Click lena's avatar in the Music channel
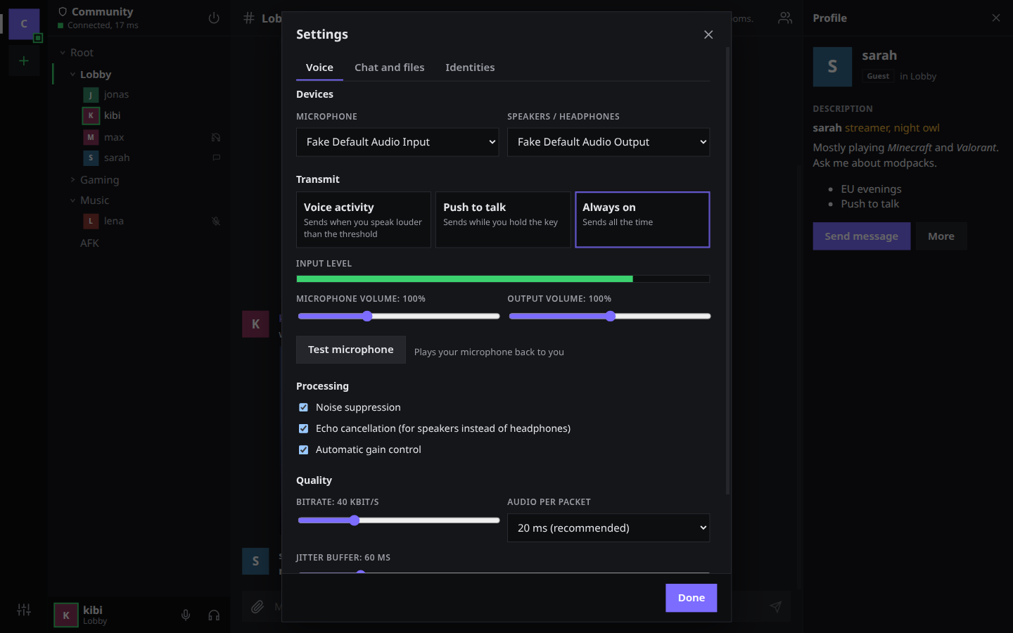The height and width of the screenshot is (633, 1013). pyautogui.click(x=91, y=221)
